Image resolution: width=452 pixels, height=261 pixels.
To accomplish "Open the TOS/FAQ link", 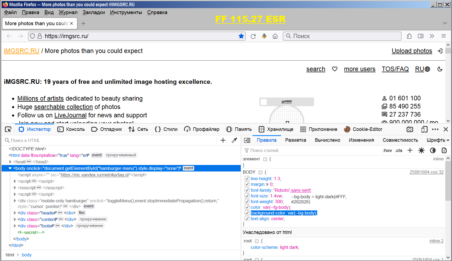I will coord(395,69).
